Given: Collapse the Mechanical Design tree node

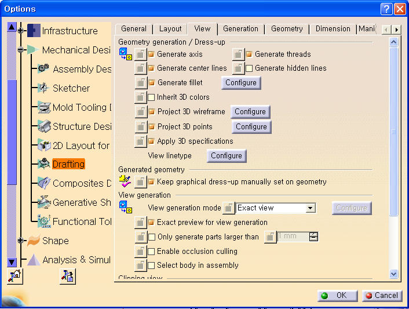Looking at the screenshot, I should (x=21, y=50).
